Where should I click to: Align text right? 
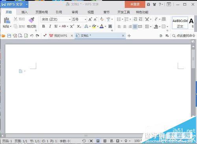point(130,27)
